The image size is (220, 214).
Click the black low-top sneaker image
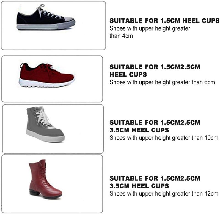[x=46, y=17]
